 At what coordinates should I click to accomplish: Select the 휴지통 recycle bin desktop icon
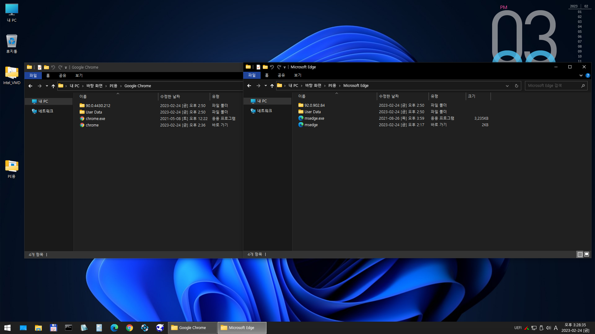click(12, 44)
